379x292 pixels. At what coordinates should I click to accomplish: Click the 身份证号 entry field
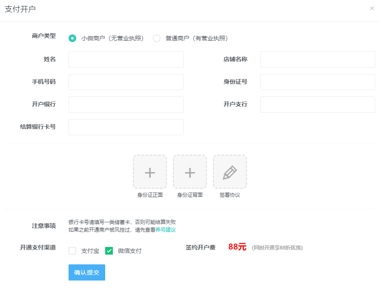317,82
